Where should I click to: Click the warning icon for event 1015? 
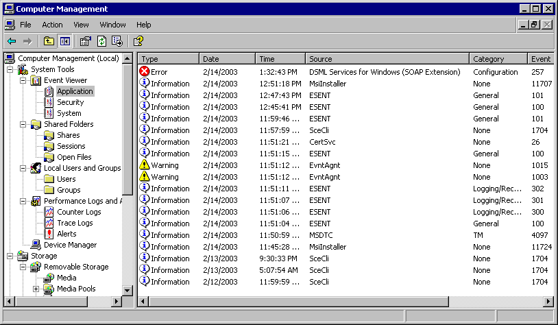144,165
